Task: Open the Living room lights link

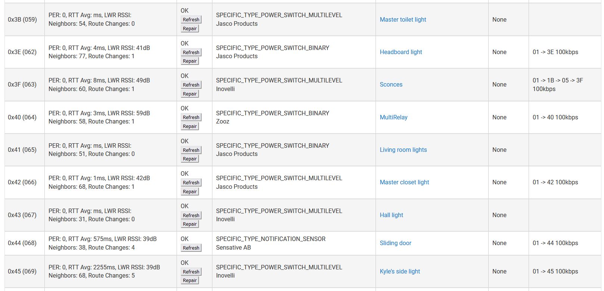Action: [x=403, y=150]
